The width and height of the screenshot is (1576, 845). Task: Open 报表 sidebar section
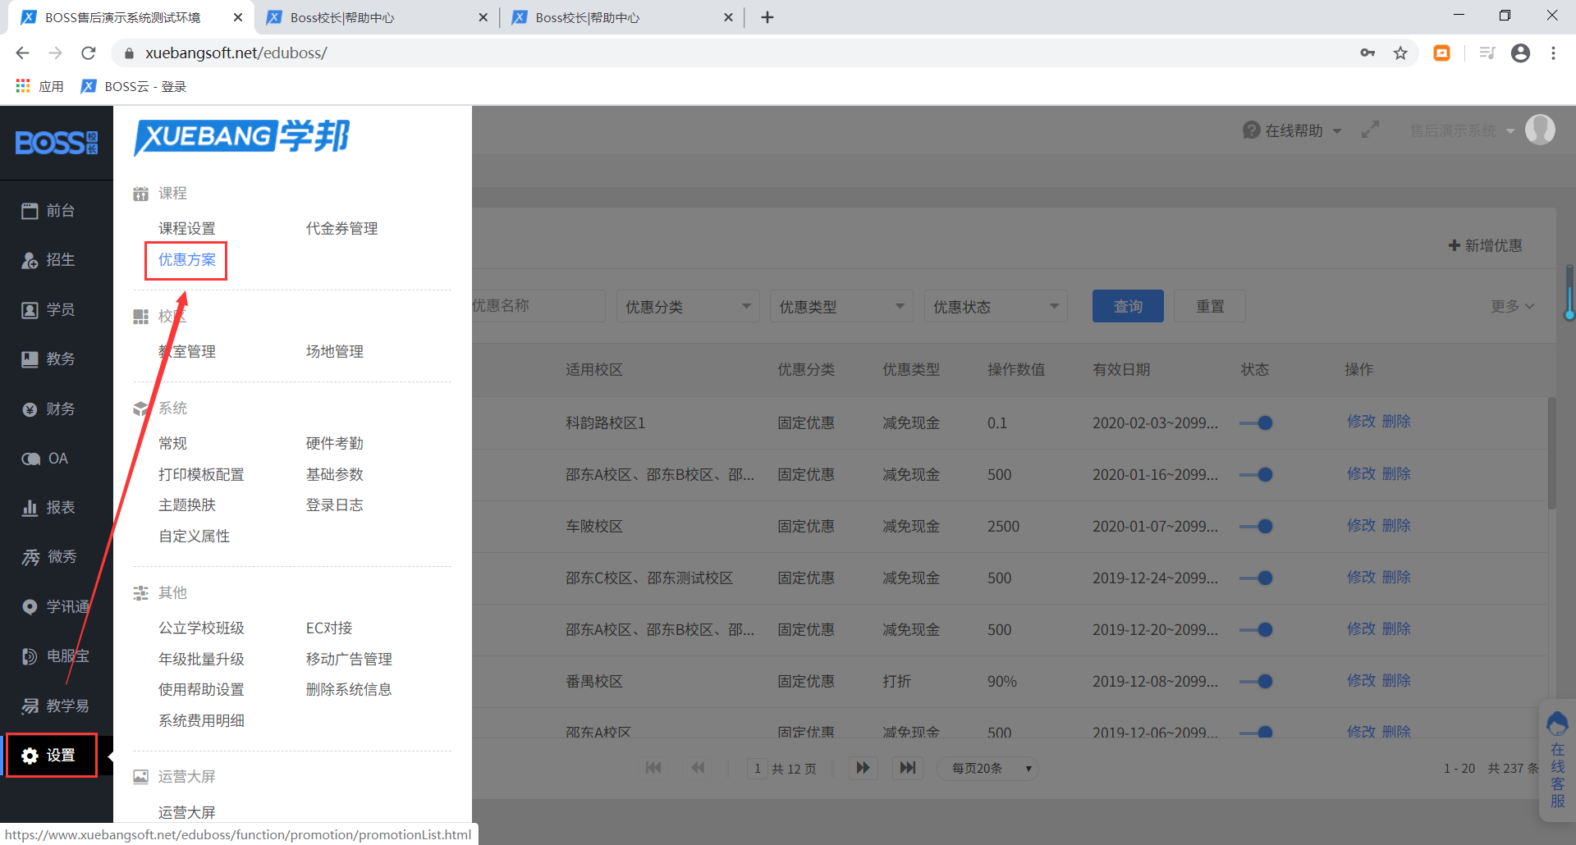pos(49,508)
